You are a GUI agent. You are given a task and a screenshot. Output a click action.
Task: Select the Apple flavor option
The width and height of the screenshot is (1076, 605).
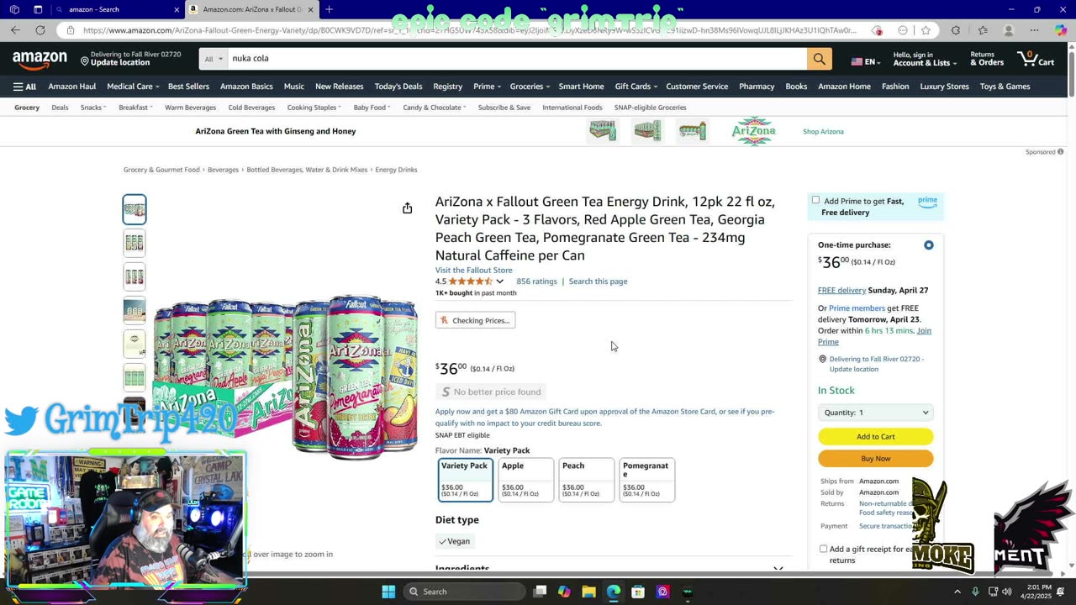pyautogui.click(x=525, y=480)
